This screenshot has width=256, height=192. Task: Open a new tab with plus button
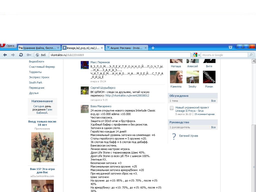pyautogui.click(x=153, y=48)
